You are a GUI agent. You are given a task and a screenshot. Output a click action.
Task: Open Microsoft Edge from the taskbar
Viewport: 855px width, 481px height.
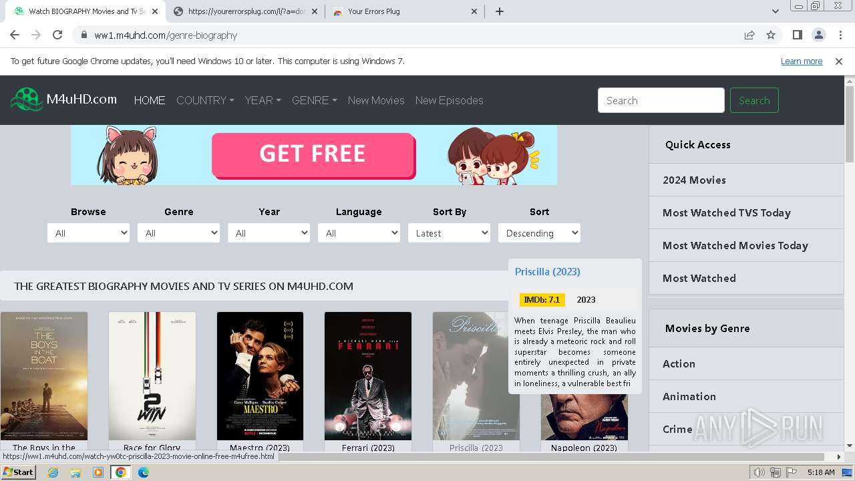(x=144, y=472)
